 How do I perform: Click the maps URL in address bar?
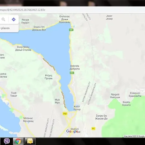tap(23, 10)
